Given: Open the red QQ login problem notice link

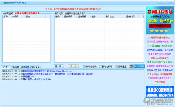Looking at the screenshot, I should pos(73,9).
